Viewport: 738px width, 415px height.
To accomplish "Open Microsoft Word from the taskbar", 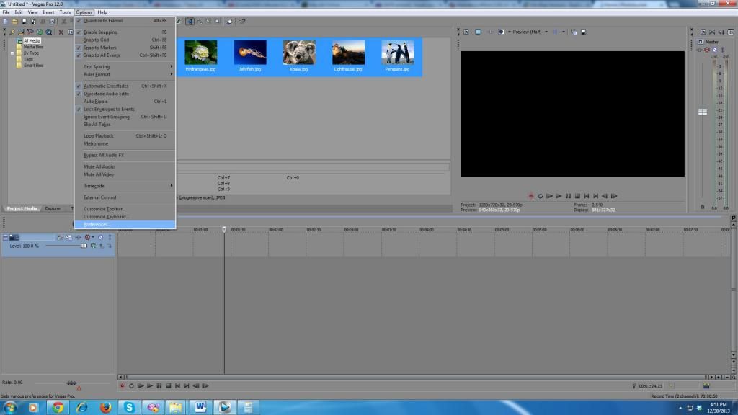I will pos(200,407).
